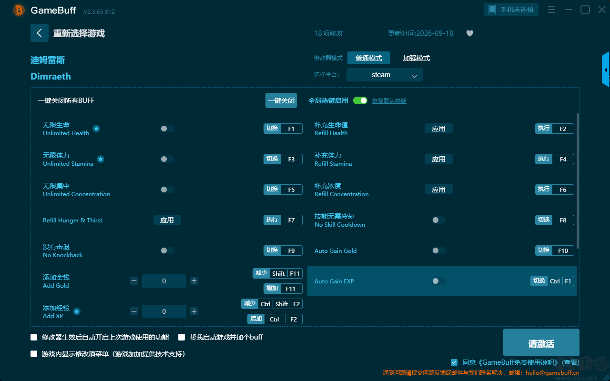Change the F2 hotkey for Refill Health
This screenshot has height=381, width=610.
(563, 129)
